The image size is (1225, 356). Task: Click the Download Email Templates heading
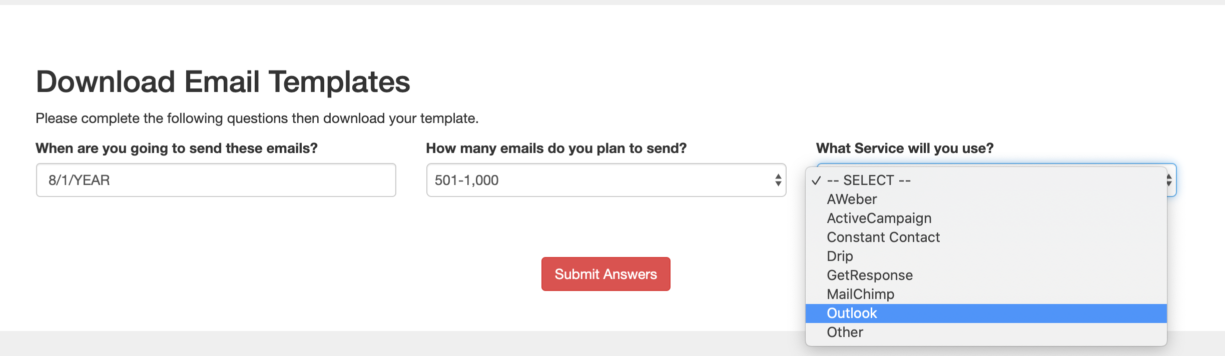223,81
